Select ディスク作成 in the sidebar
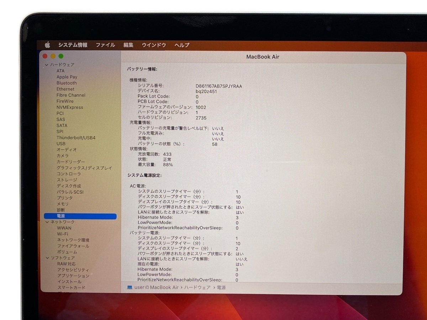 pyautogui.click(x=69, y=186)
